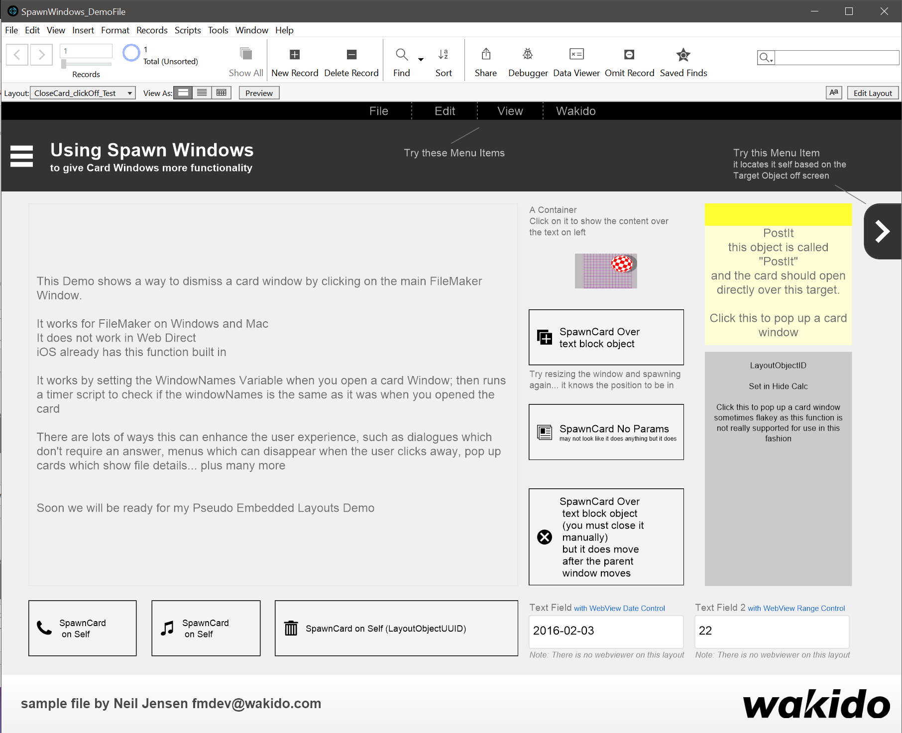
Task: Click Wakido in the custom menu bar
Action: 575,111
